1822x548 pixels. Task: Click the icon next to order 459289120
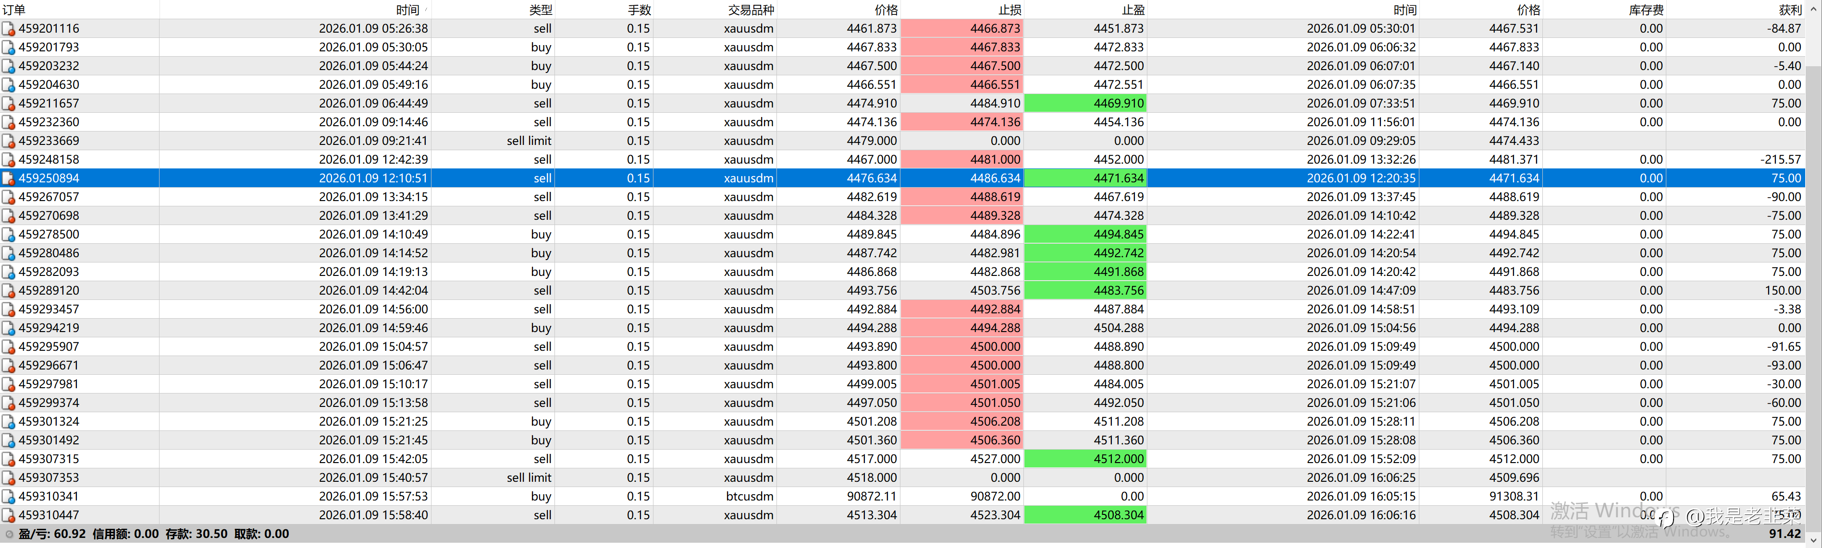click(9, 291)
